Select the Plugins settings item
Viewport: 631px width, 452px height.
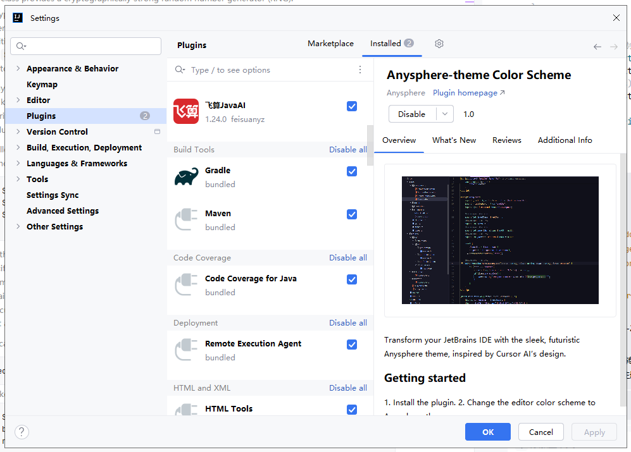[85, 116]
